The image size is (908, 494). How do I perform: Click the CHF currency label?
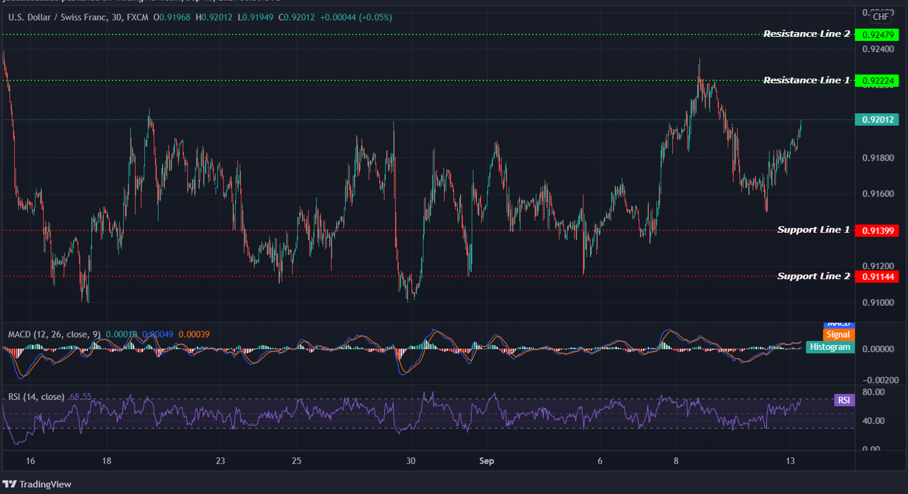[880, 17]
